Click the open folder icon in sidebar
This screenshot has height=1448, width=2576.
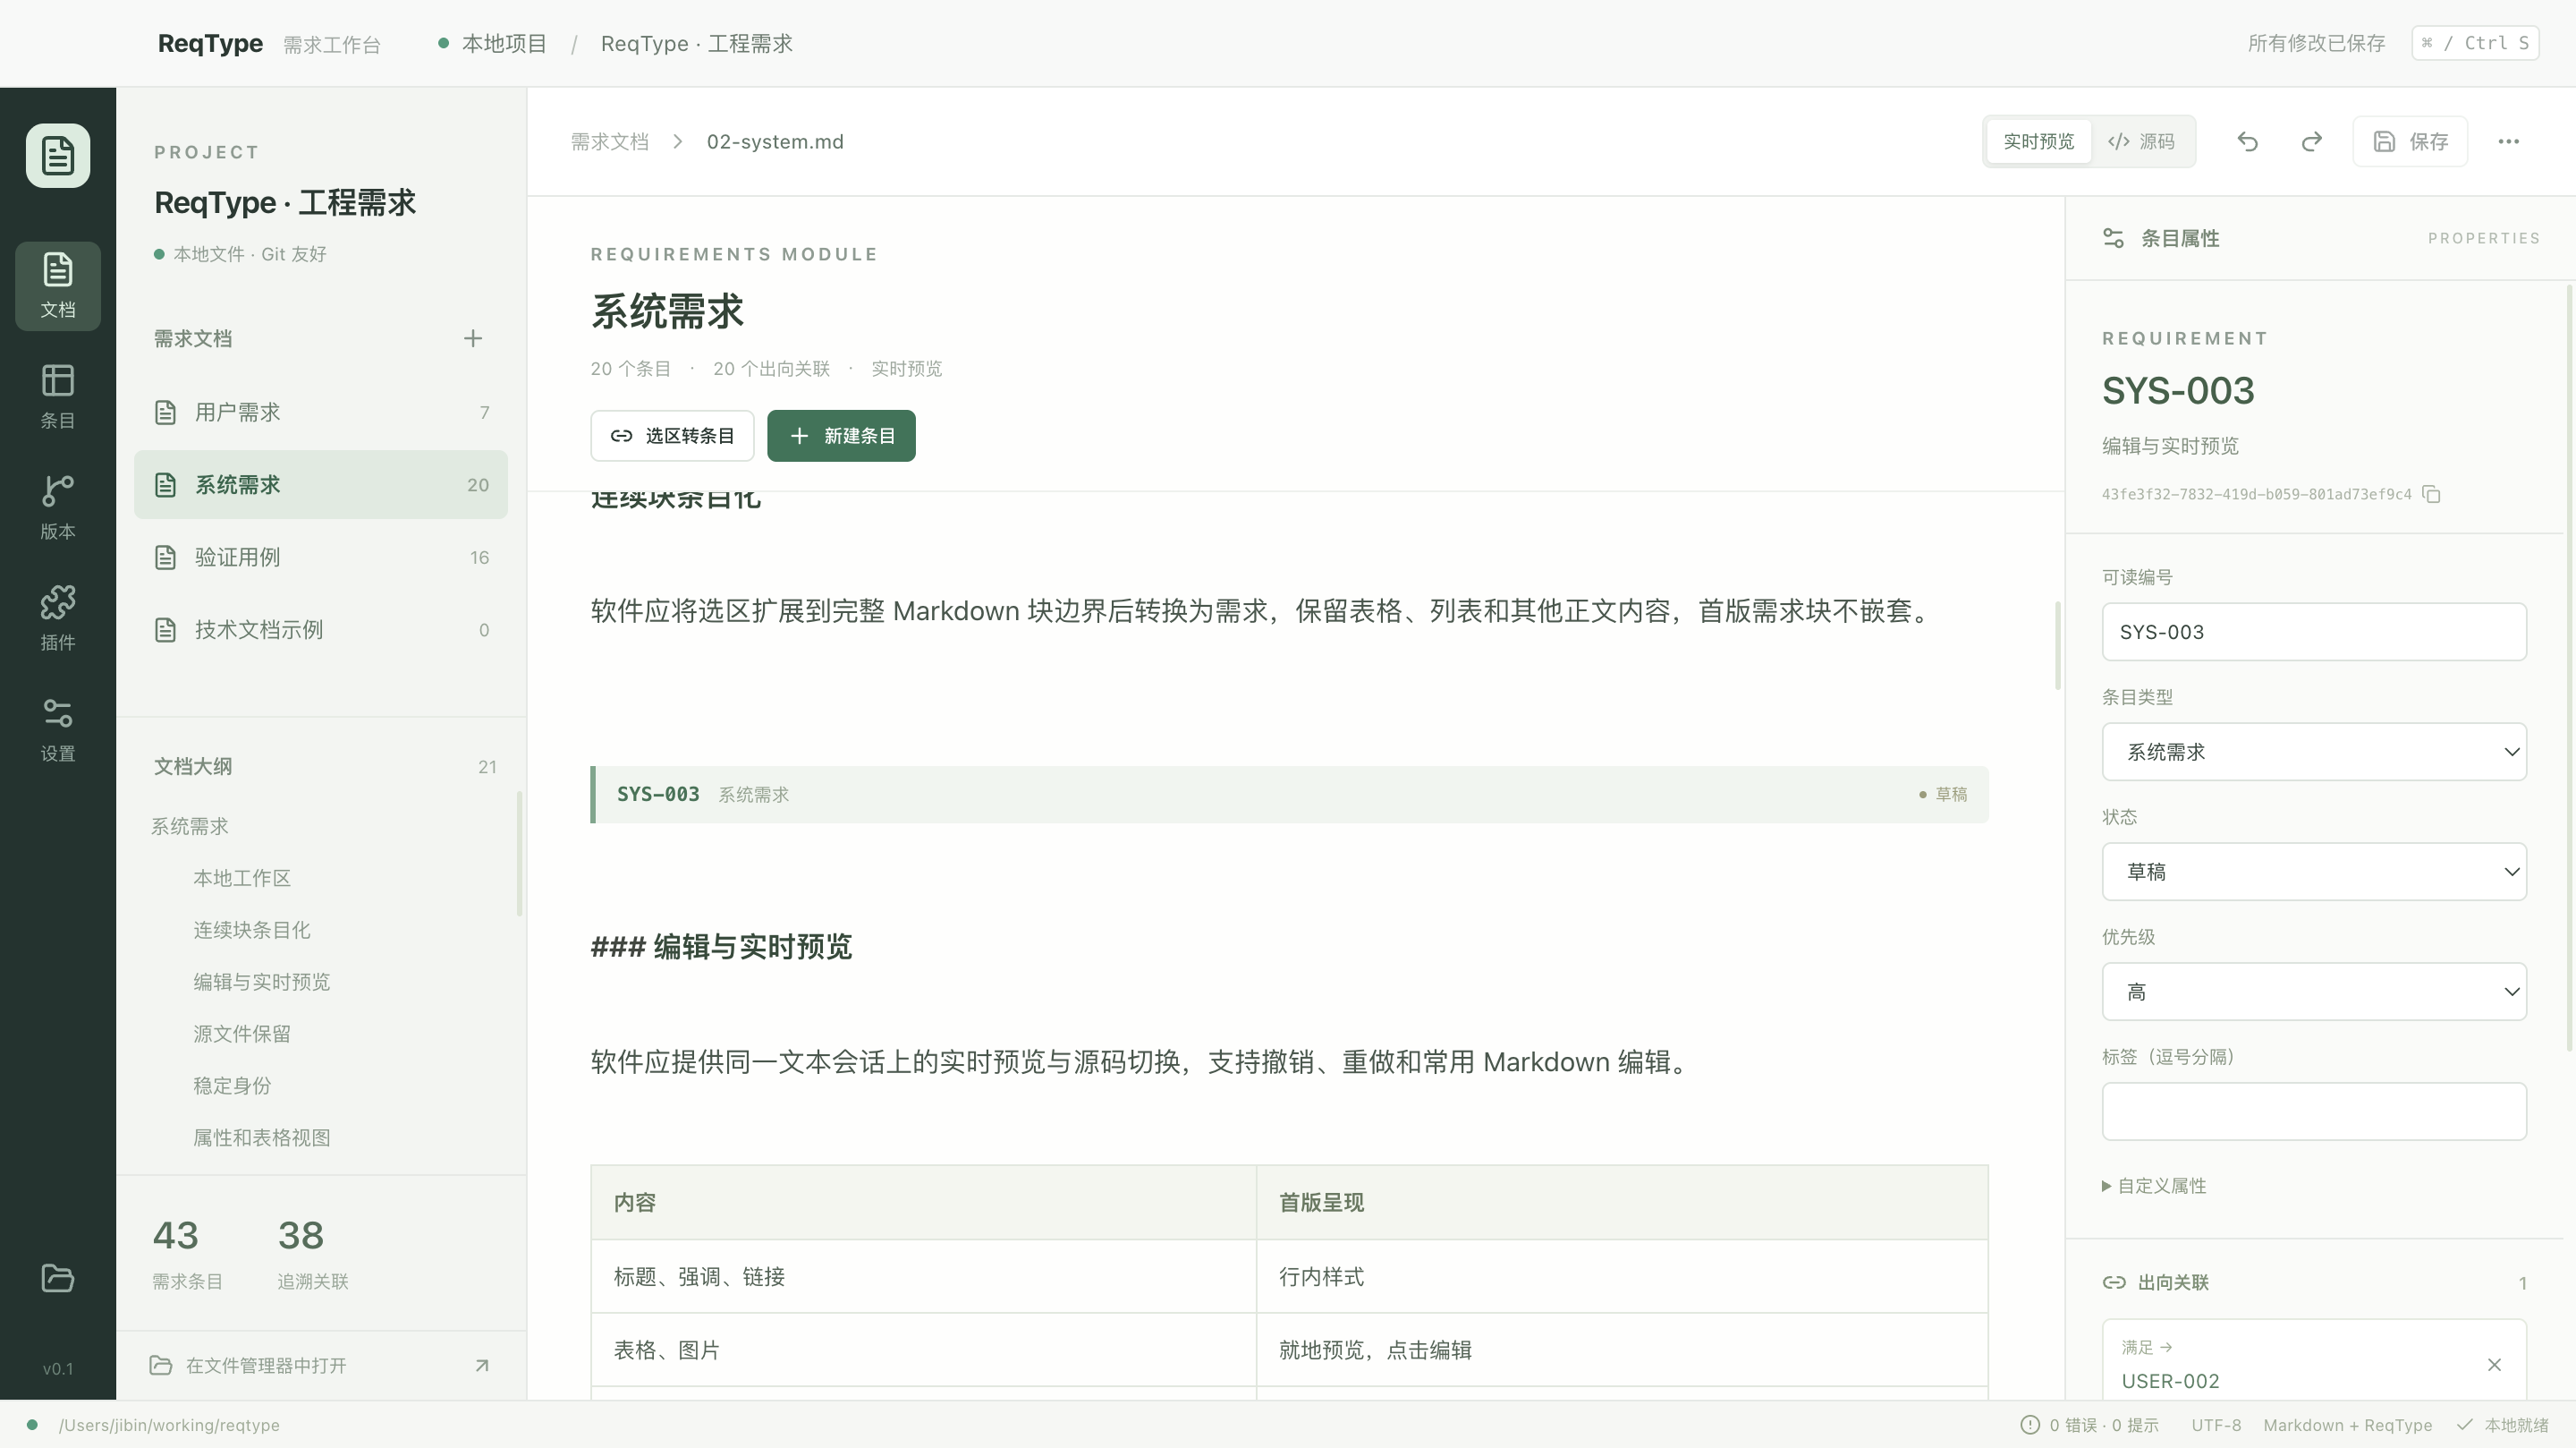click(x=57, y=1278)
